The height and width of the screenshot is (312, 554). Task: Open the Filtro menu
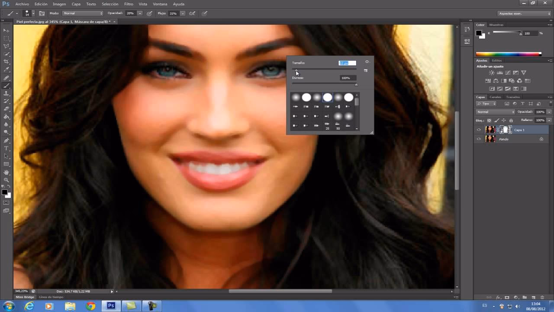coord(129,4)
